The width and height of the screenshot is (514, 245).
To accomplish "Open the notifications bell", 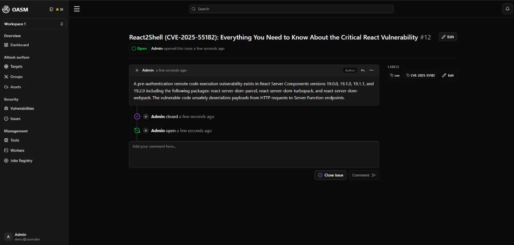I will (508, 9).
